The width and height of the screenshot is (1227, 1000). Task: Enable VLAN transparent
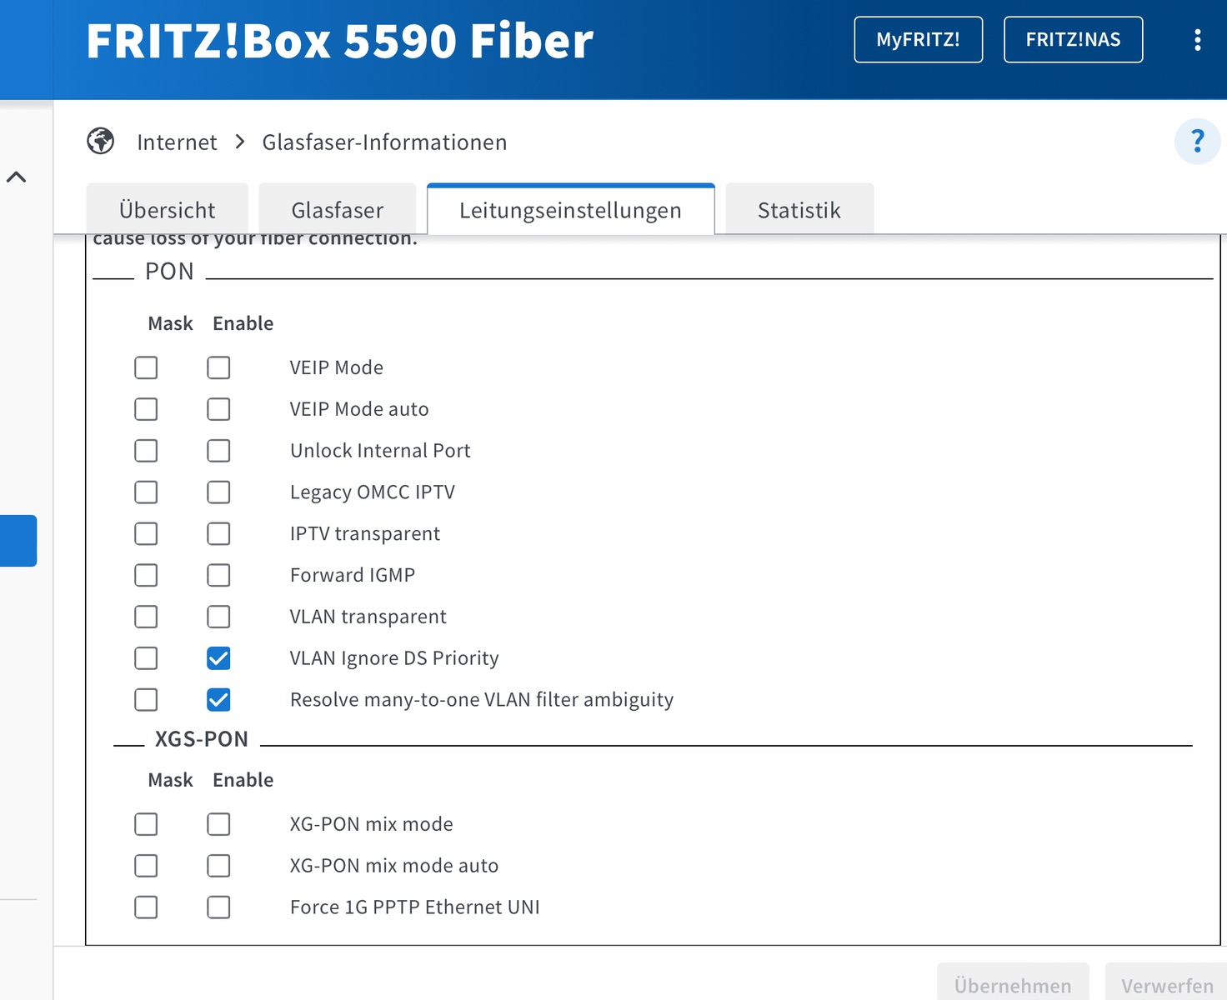coord(218,617)
